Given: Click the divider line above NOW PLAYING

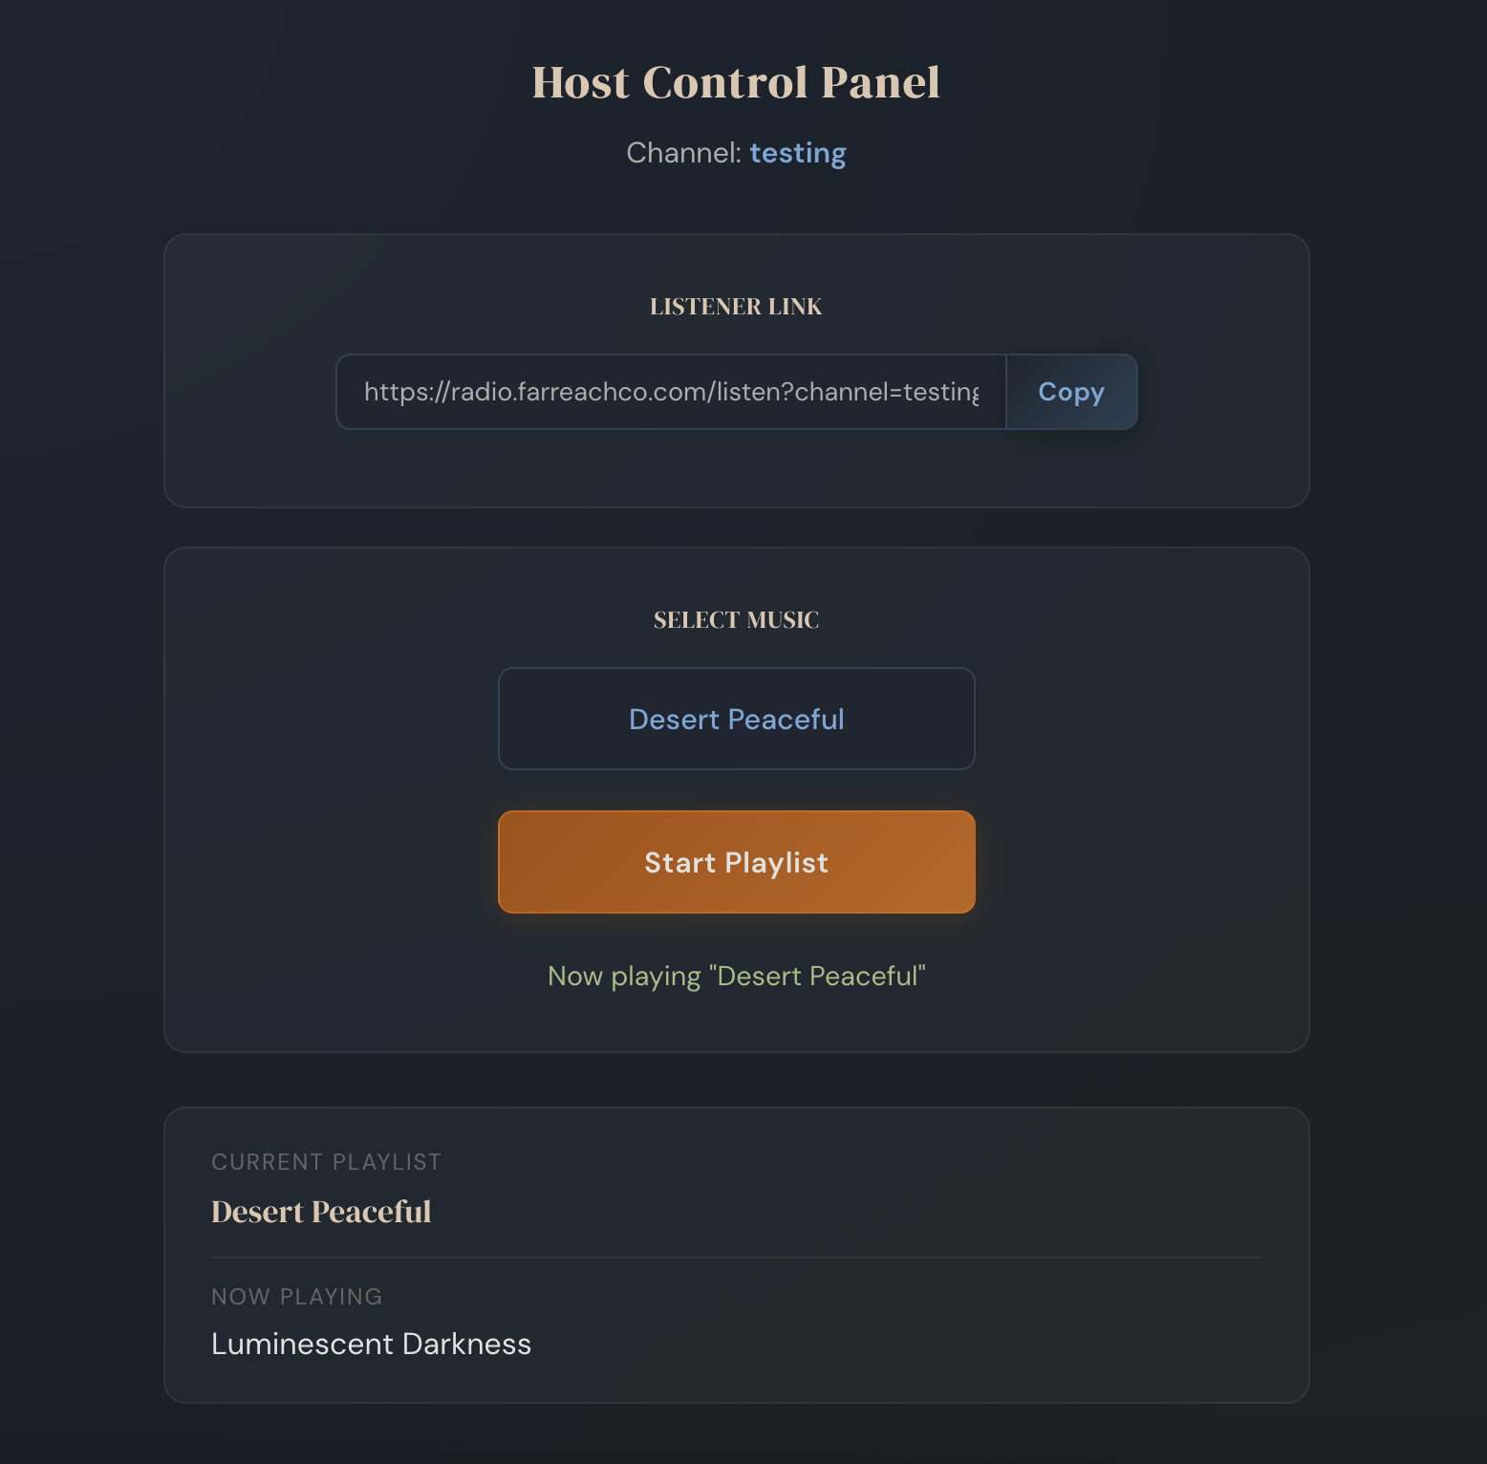Looking at the screenshot, I should [736, 1258].
